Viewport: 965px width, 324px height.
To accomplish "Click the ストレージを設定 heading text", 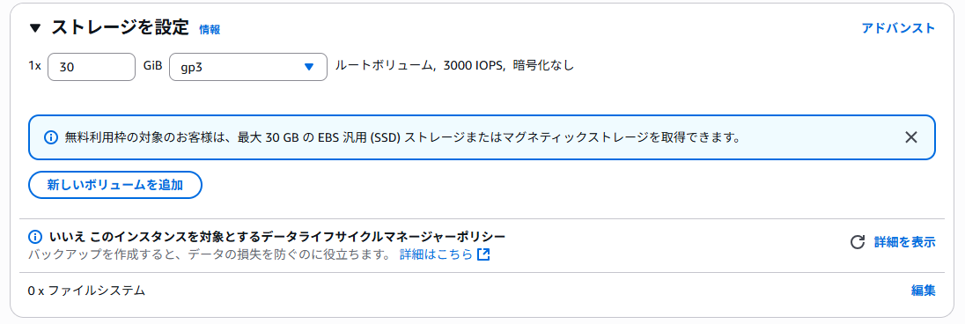I will click(x=120, y=27).
